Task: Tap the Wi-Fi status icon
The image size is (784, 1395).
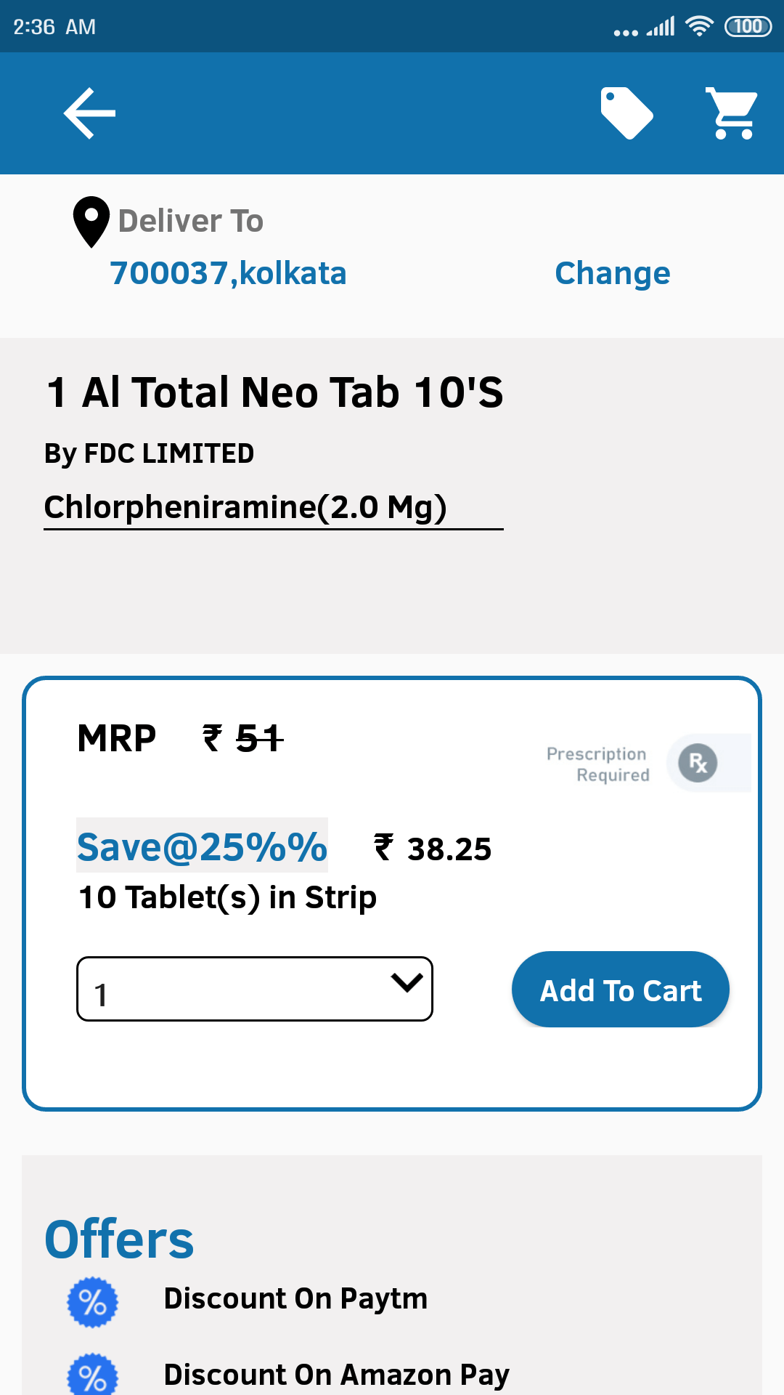Action: (x=699, y=27)
